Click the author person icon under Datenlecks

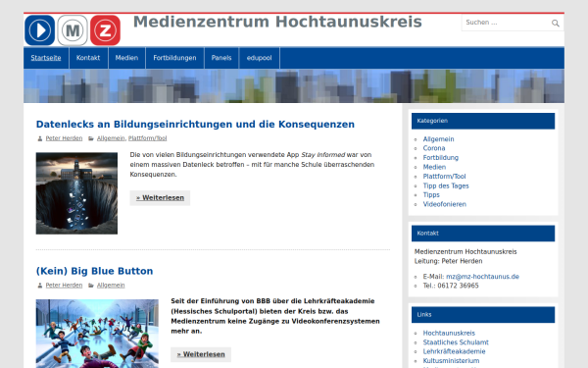pyautogui.click(x=40, y=138)
